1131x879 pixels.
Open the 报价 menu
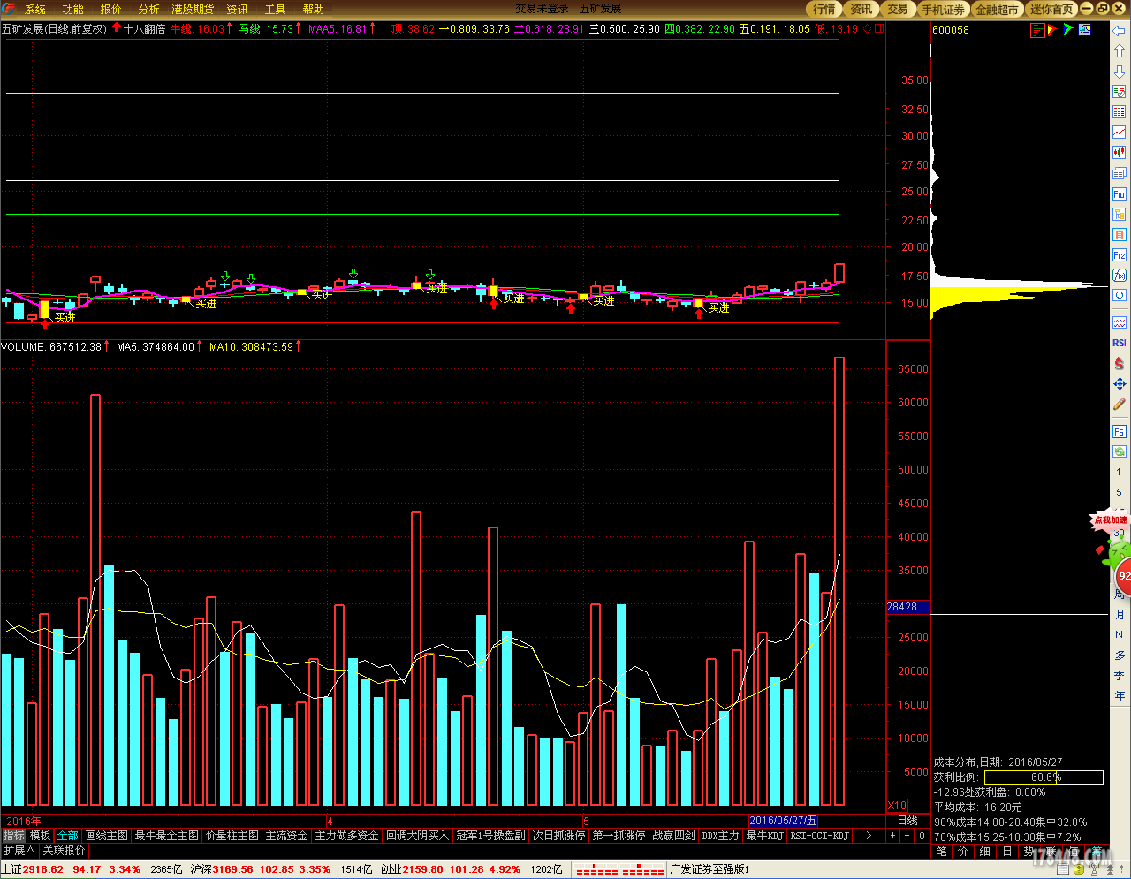[x=111, y=9]
